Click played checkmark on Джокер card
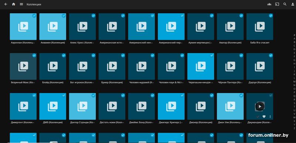Screen dimensions: 296x143 point(212,96)
